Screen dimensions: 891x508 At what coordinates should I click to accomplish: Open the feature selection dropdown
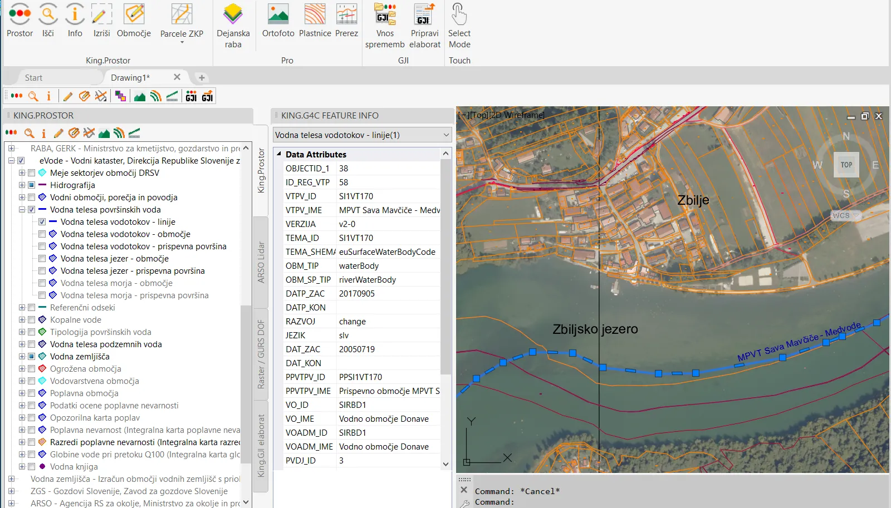click(x=446, y=135)
